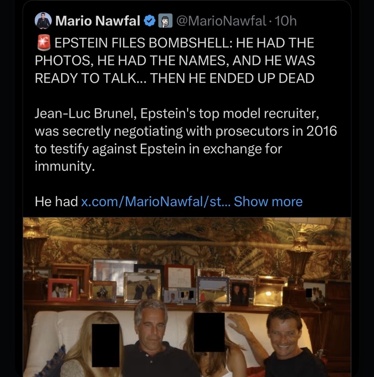Click the red siren emoji
The width and height of the screenshot is (374, 377).
(43, 43)
